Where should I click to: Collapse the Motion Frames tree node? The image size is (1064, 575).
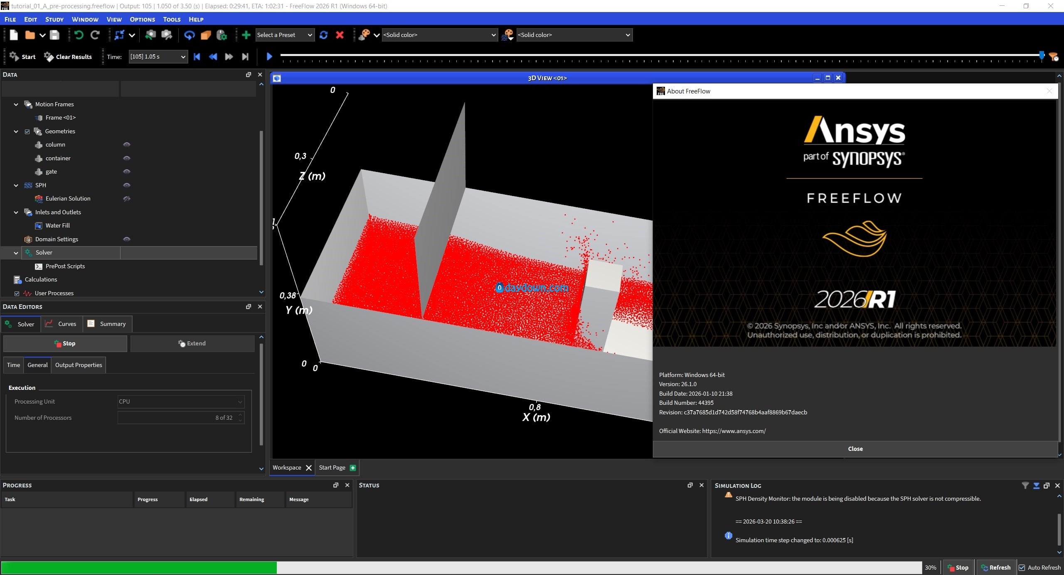coord(16,104)
